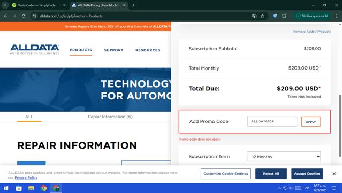Select Repair Information (6) tab

pos(110,117)
